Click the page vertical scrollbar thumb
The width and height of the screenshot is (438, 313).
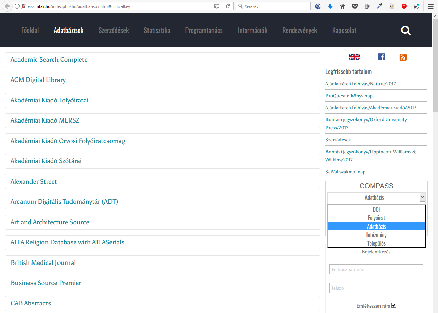point(435,65)
